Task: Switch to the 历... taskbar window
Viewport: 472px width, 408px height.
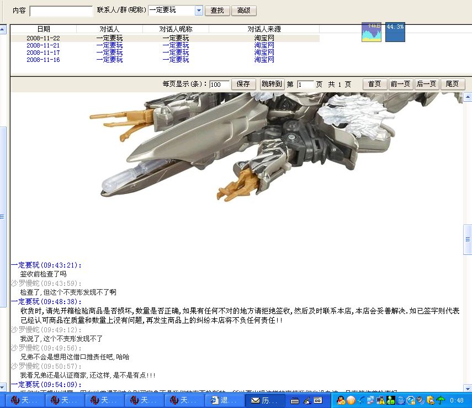Action: [x=265, y=400]
